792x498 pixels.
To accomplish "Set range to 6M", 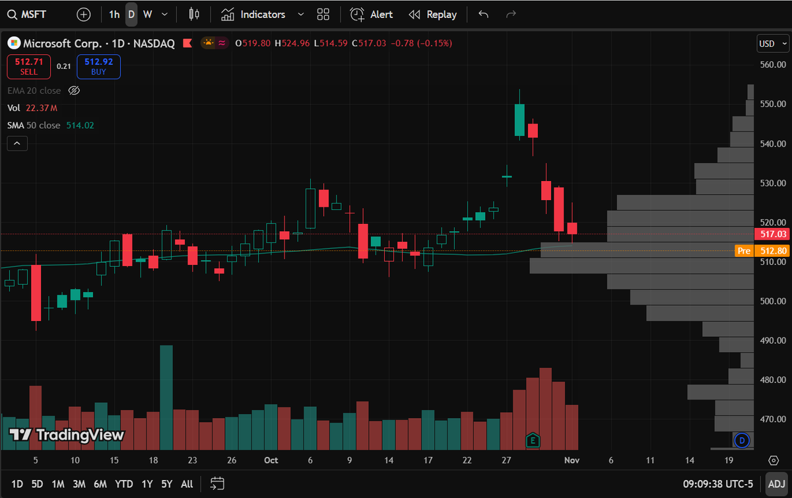I will click(x=100, y=484).
